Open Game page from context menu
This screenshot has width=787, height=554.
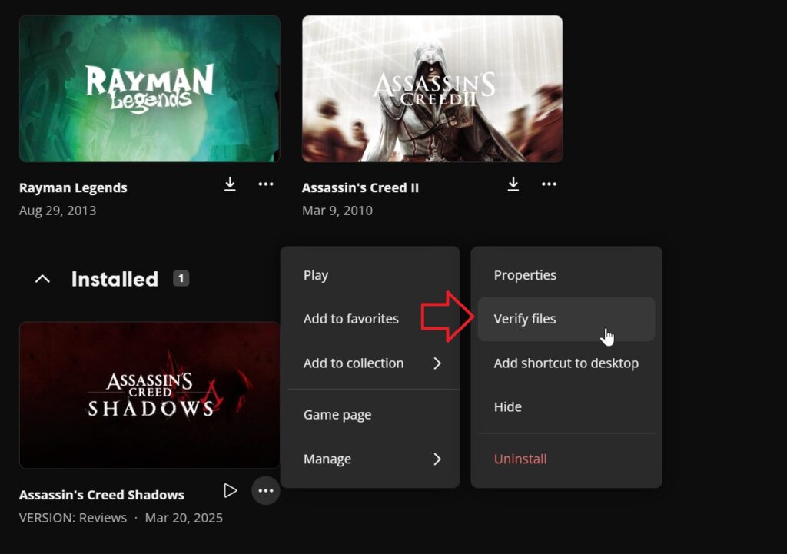(337, 415)
